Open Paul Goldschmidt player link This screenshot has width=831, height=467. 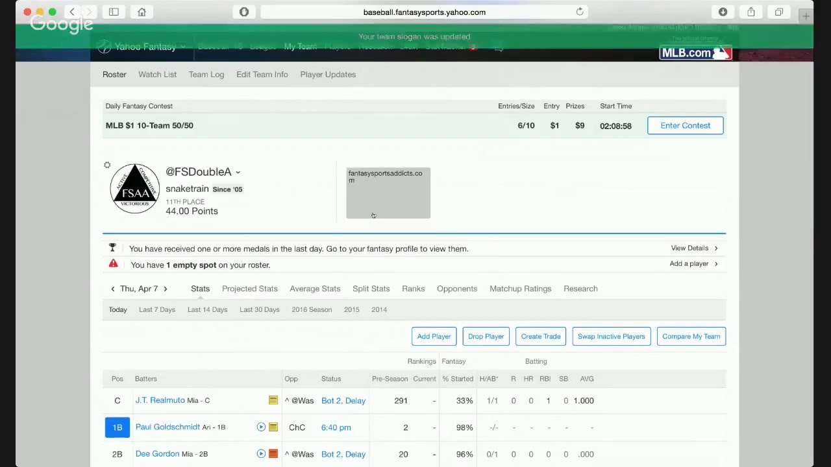point(167,427)
